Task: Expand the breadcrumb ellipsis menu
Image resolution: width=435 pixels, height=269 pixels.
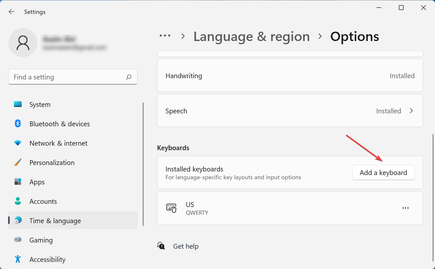Action: coord(165,36)
